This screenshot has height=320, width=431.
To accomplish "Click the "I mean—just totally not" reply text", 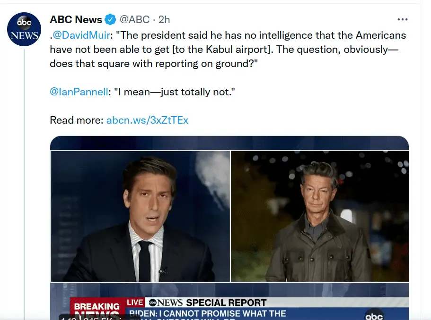I will point(175,92).
